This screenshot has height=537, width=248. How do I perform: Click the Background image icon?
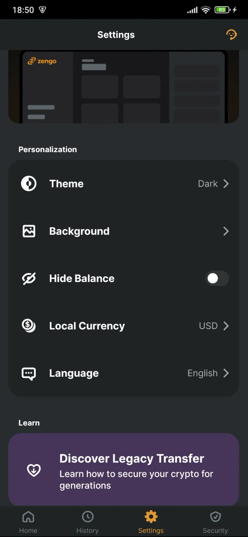[x=29, y=231]
